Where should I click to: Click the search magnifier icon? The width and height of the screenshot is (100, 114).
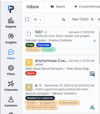(x=64, y=20)
